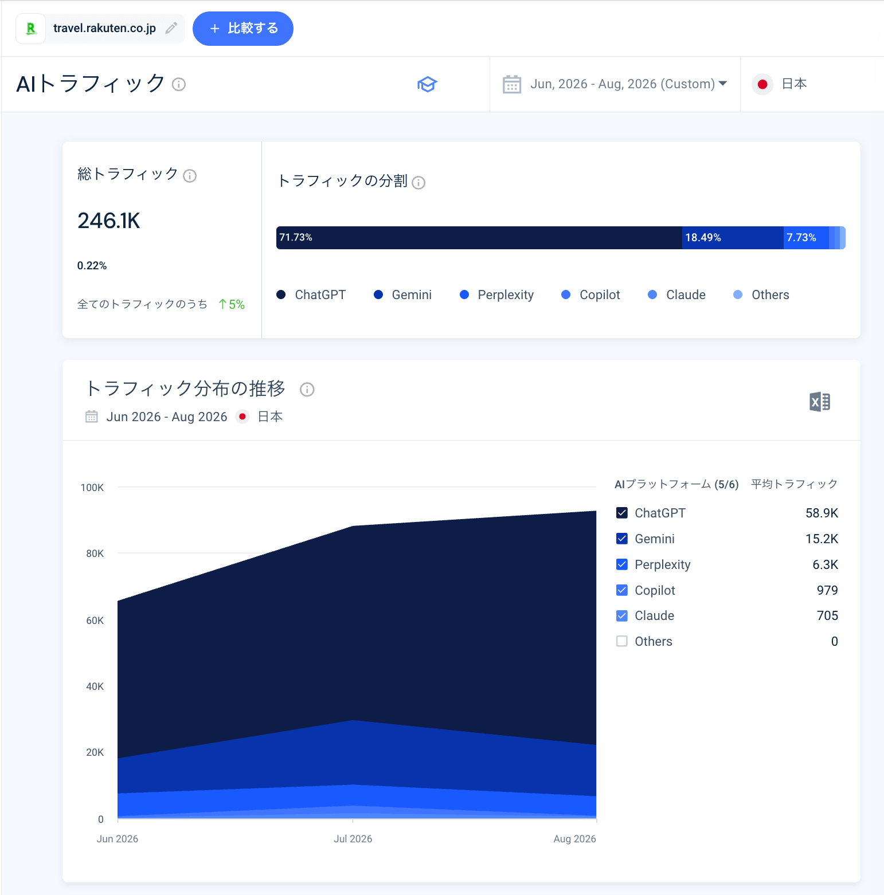This screenshot has width=884, height=895.
Task: Edit the travel.rakuten.co.jp domain pencil icon
Action: tap(171, 28)
